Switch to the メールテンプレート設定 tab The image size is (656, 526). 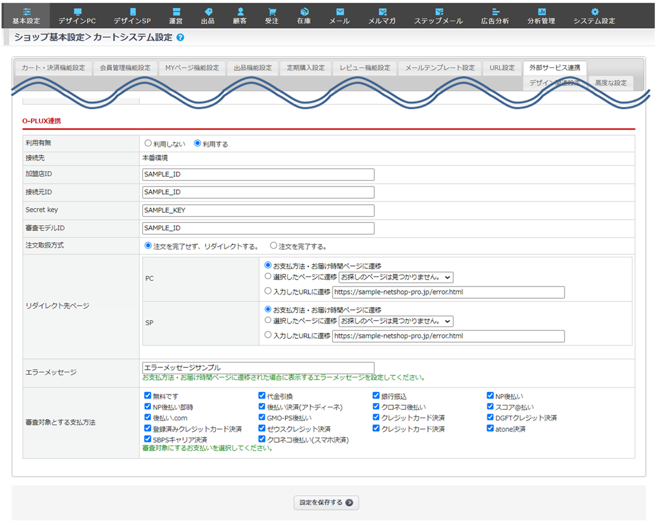pos(440,68)
